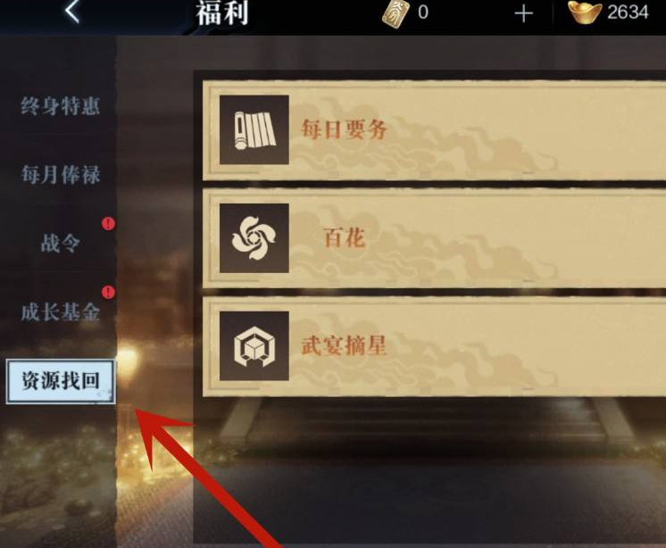Open the 终身特惠 tab

point(61,105)
